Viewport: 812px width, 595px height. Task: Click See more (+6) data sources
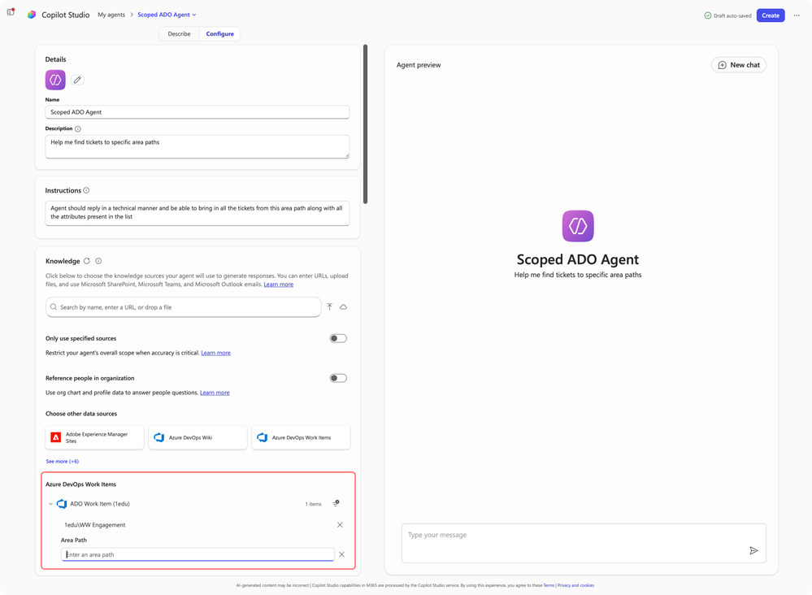62,462
